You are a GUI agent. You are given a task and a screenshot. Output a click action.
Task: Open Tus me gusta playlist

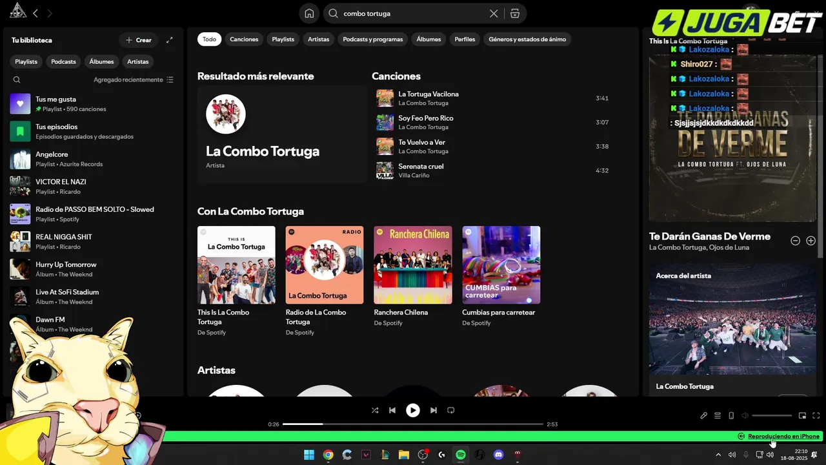point(92,104)
